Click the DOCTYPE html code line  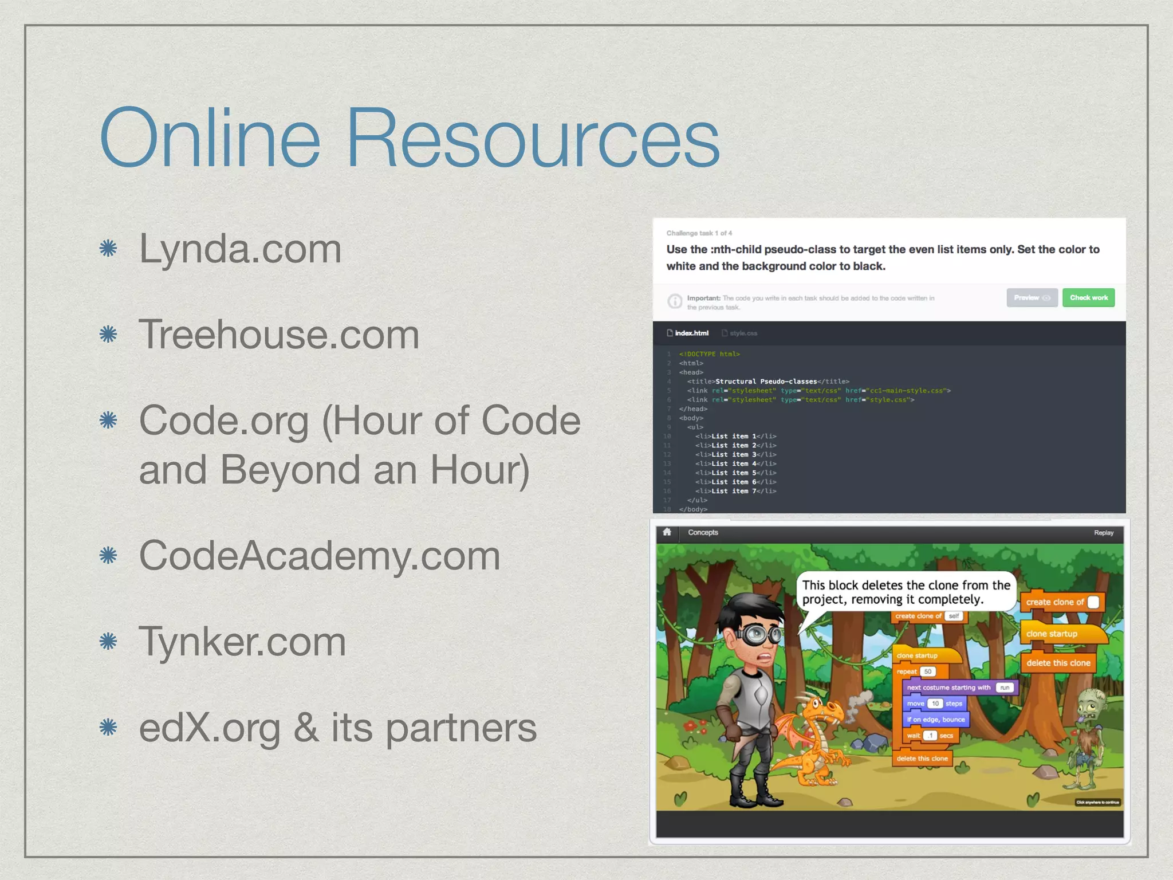click(710, 354)
